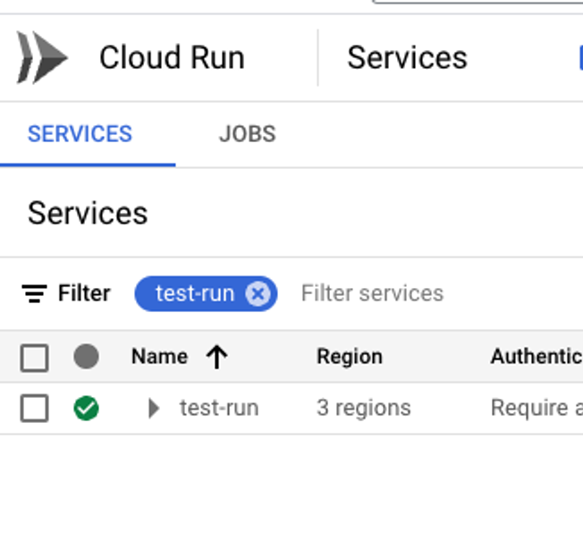Click the test-run chip label
This screenshot has width=583, height=558.
click(x=195, y=293)
